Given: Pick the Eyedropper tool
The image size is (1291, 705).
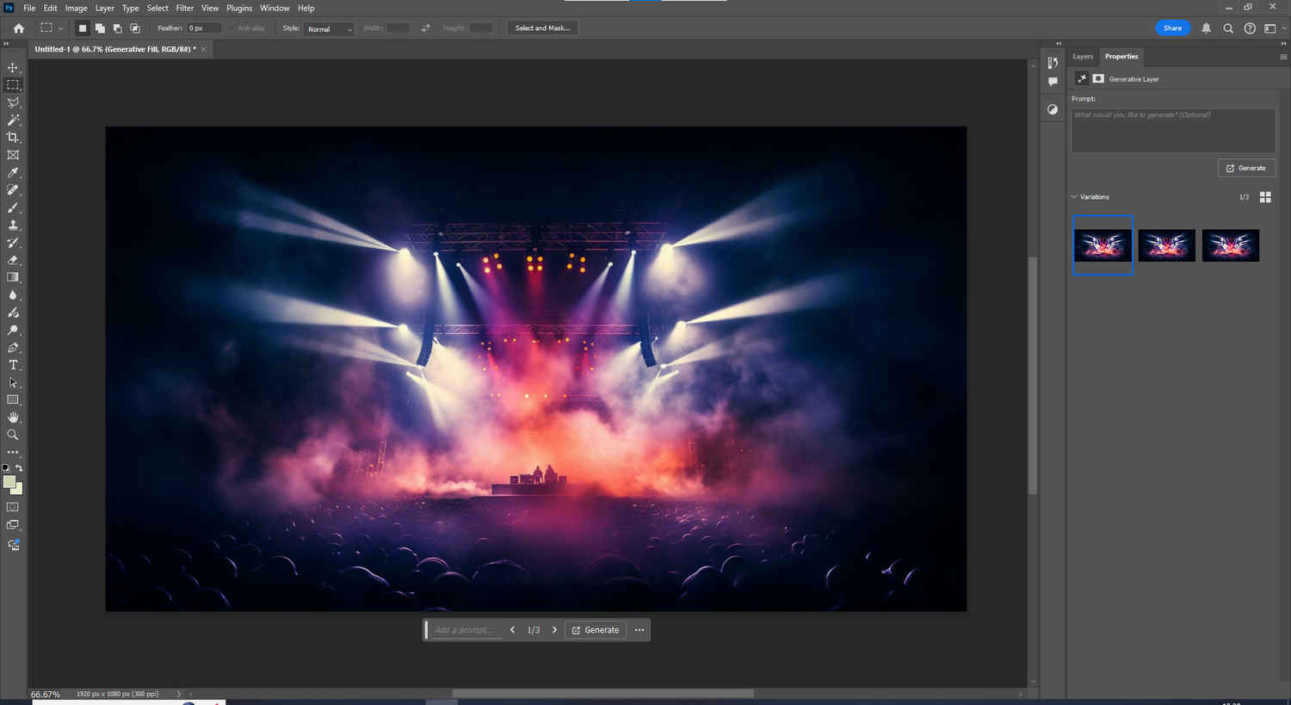Looking at the screenshot, I should pyautogui.click(x=13, y=173).
